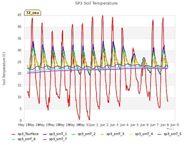Click the purple sp3_smT_5 legend swatch
Image resolution: width=193 pixels, height=145 pixels.
(x=160, y=134)
